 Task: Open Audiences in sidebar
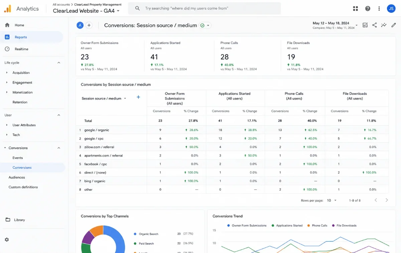coord(17,177)
